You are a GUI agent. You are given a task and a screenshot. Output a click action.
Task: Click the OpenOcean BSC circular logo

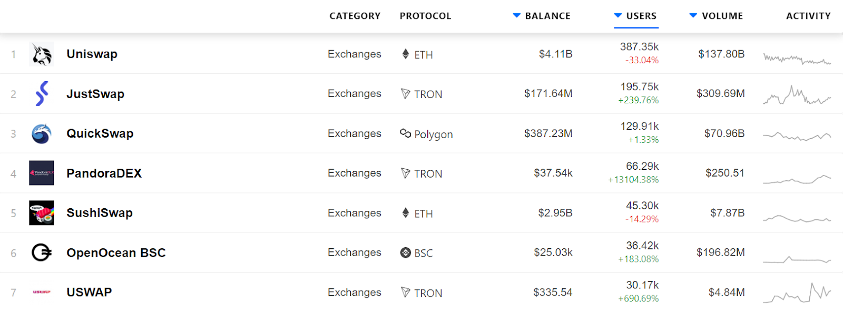[x=41, y=253]
